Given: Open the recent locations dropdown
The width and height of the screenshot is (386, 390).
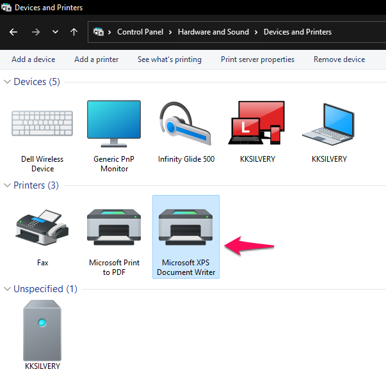Looking at the screenshot, I should tap(55, 32).
